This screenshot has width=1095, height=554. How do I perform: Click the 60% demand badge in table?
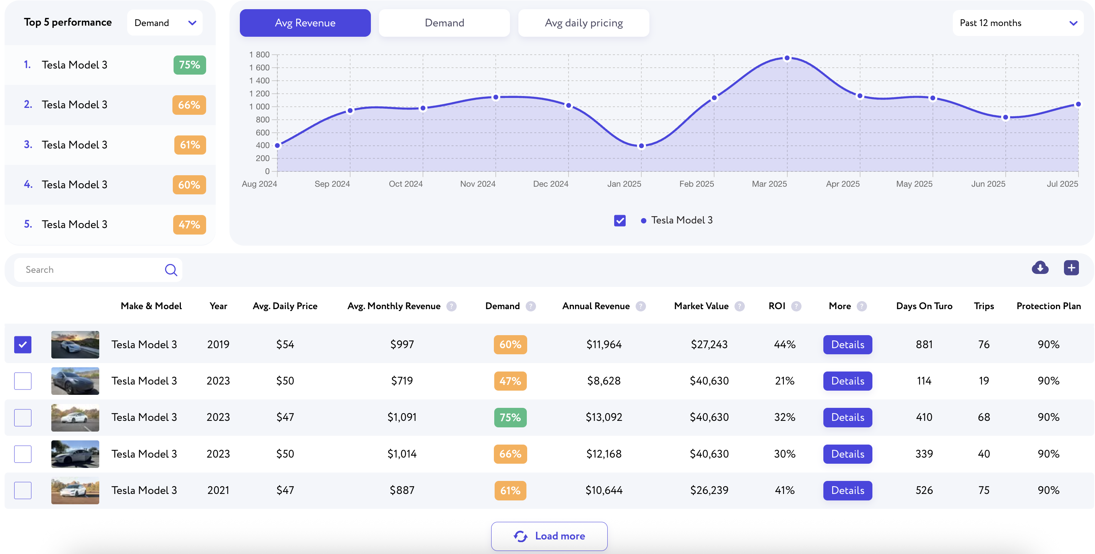tap(510, 345)
